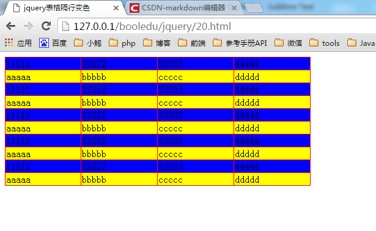
Task: Click the page icon in address bar
Action: [x=65, y=26]
